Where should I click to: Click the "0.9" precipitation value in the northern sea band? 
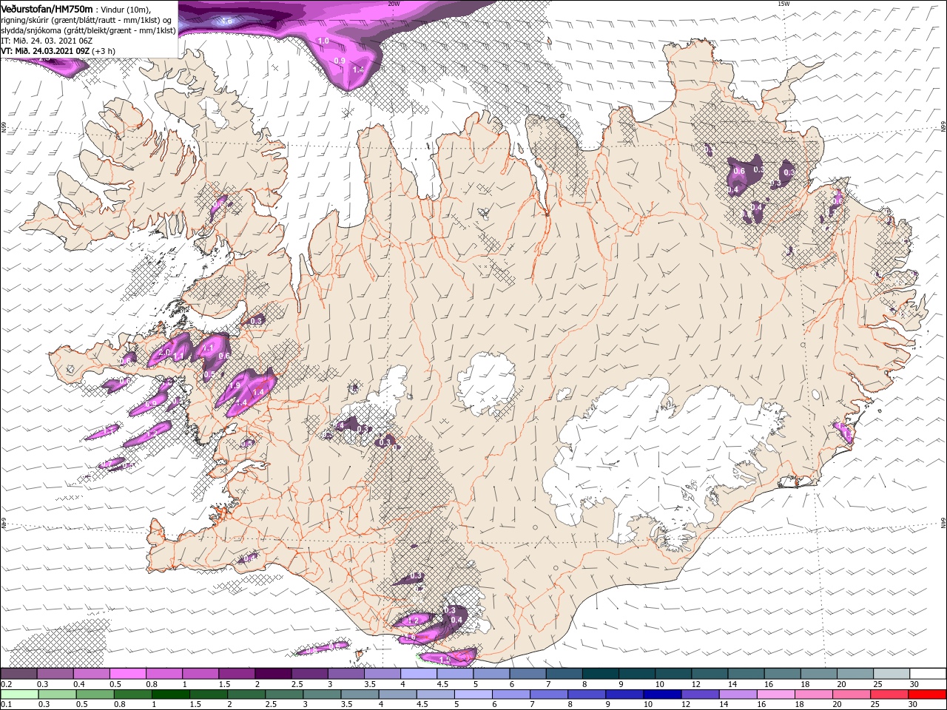[340, 61]
